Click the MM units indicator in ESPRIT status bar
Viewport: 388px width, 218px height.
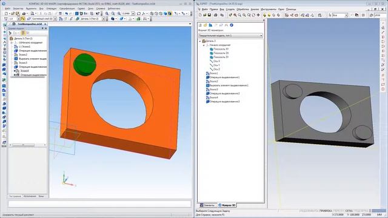(x=380, y=214)
